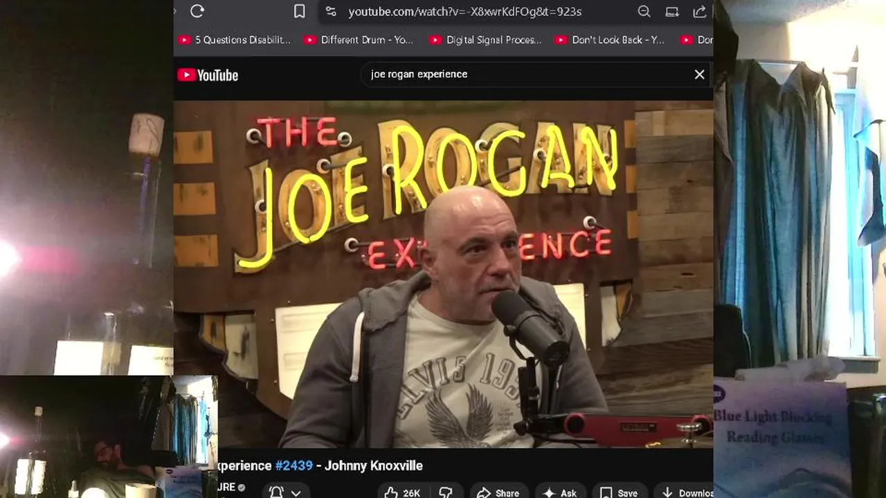Viewport: 886px width, 498px height.
Task: Go to YouTube home via the logo
Action: tap(208, 75)
